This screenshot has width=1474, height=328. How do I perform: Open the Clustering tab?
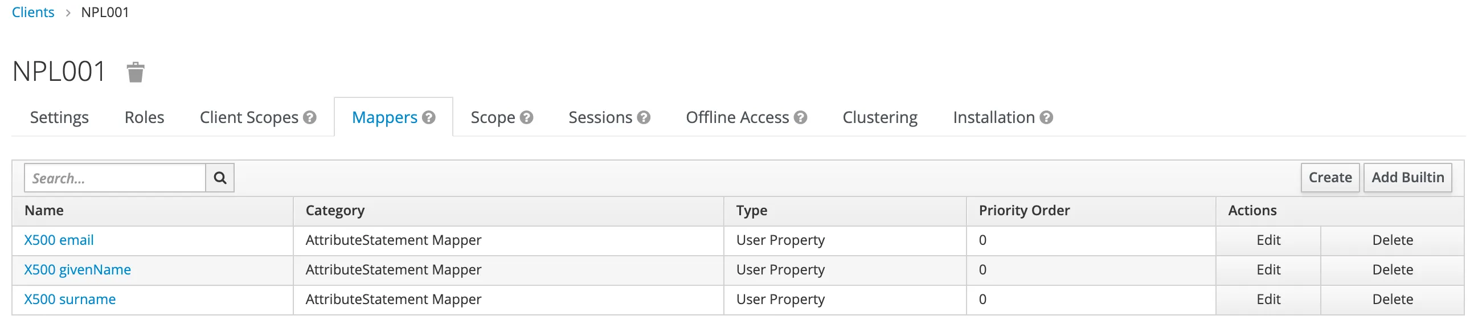click(x=879, y=117)
